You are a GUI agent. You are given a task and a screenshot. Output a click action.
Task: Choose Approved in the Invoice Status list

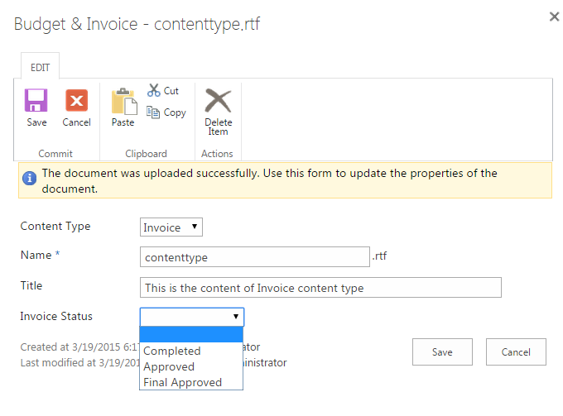pos(169,366)
